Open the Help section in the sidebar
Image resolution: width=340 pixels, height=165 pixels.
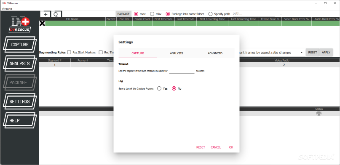coord(20,120)
